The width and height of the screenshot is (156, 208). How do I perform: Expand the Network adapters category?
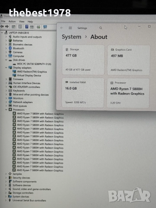click(6, 102)
